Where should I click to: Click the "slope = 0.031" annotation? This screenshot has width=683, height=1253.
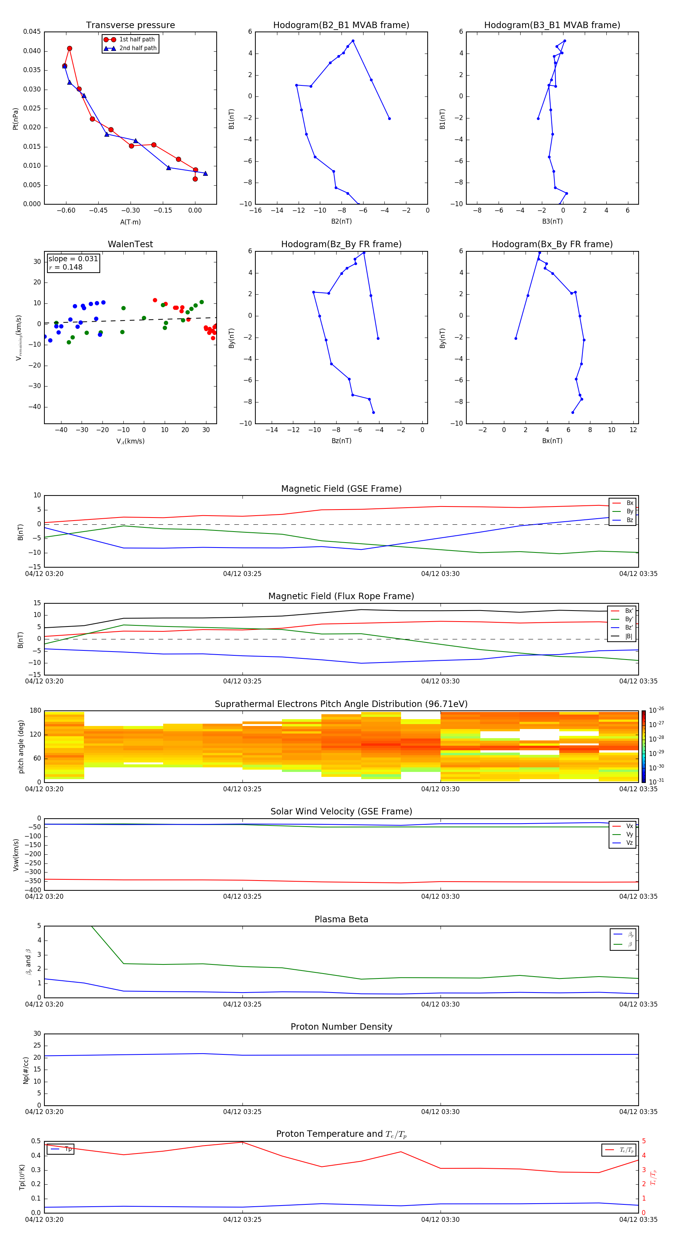click(73, 259)
